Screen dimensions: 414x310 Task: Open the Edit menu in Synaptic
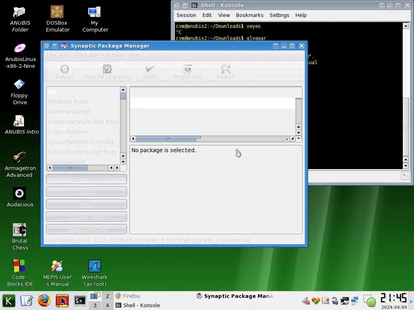(x=65, y=56)
